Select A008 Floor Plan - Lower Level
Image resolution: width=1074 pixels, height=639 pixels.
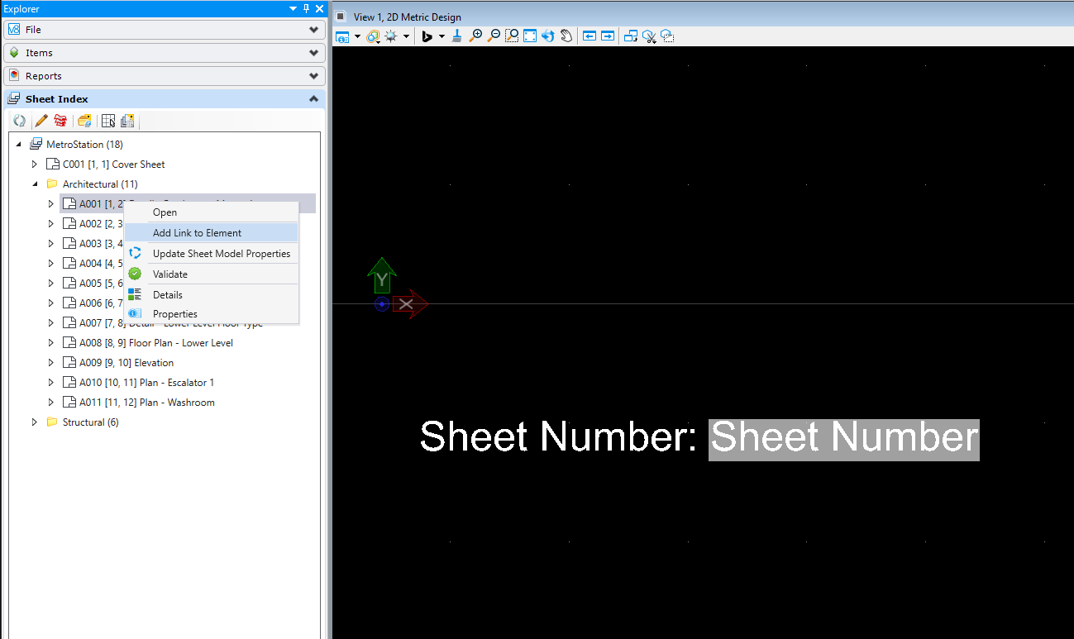pyautogui.click(x=156, y=343)
